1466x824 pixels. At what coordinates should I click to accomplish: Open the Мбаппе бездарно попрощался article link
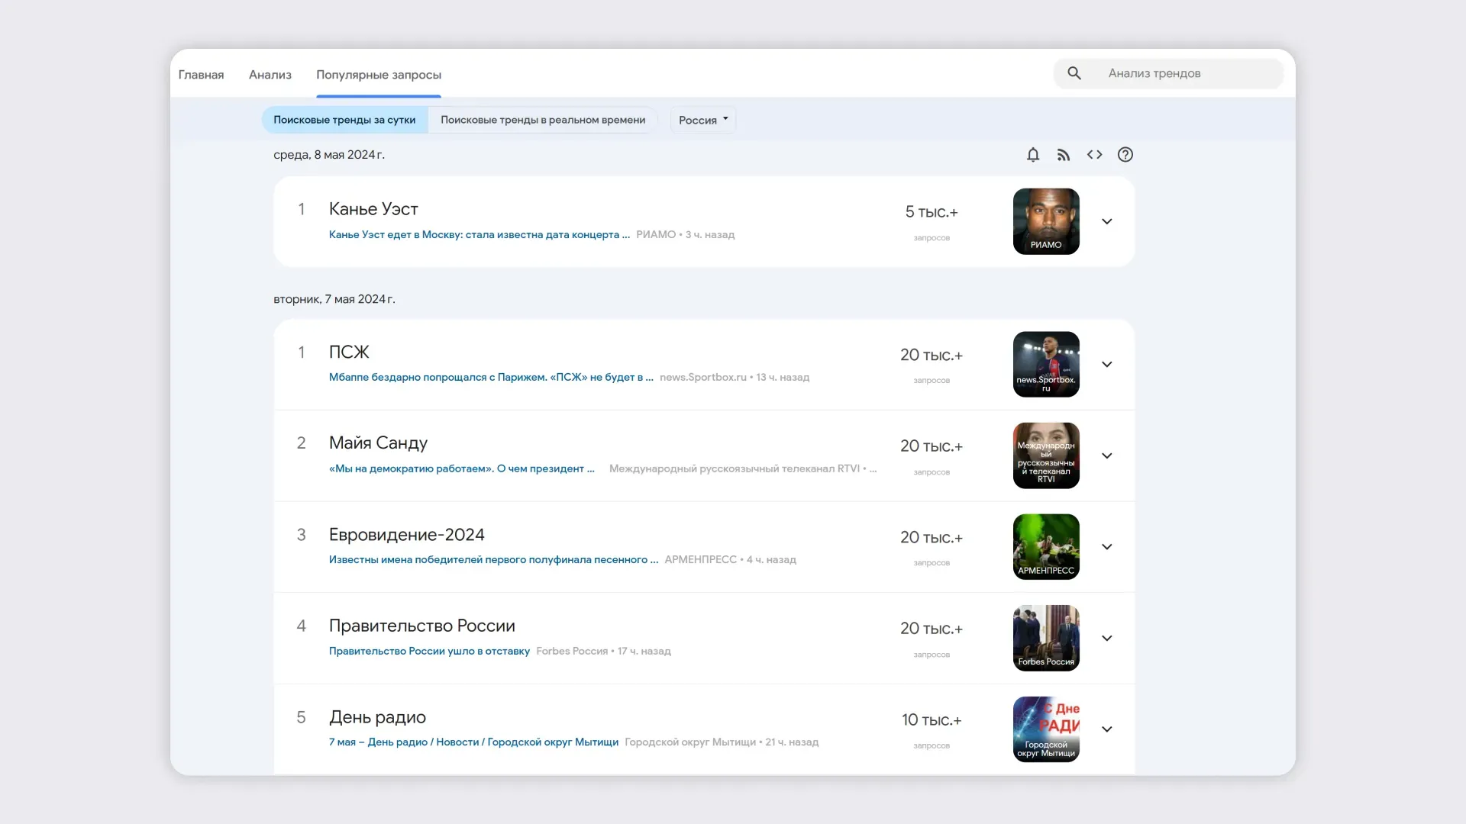click(490, 377)
